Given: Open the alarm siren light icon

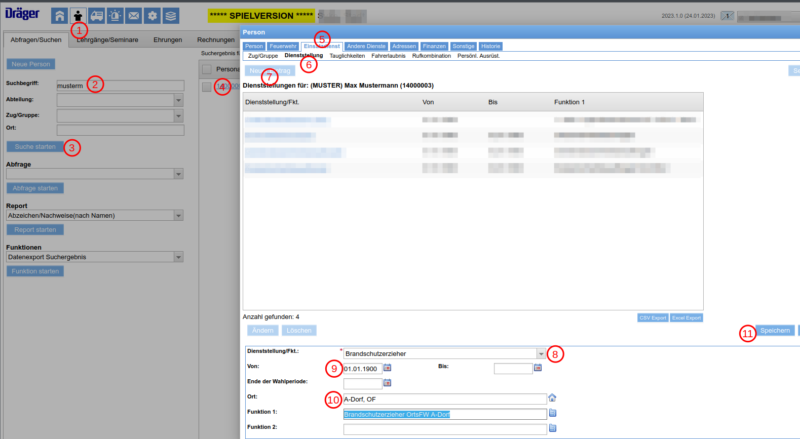Looking at the screenshot, I should pos(115,16).
